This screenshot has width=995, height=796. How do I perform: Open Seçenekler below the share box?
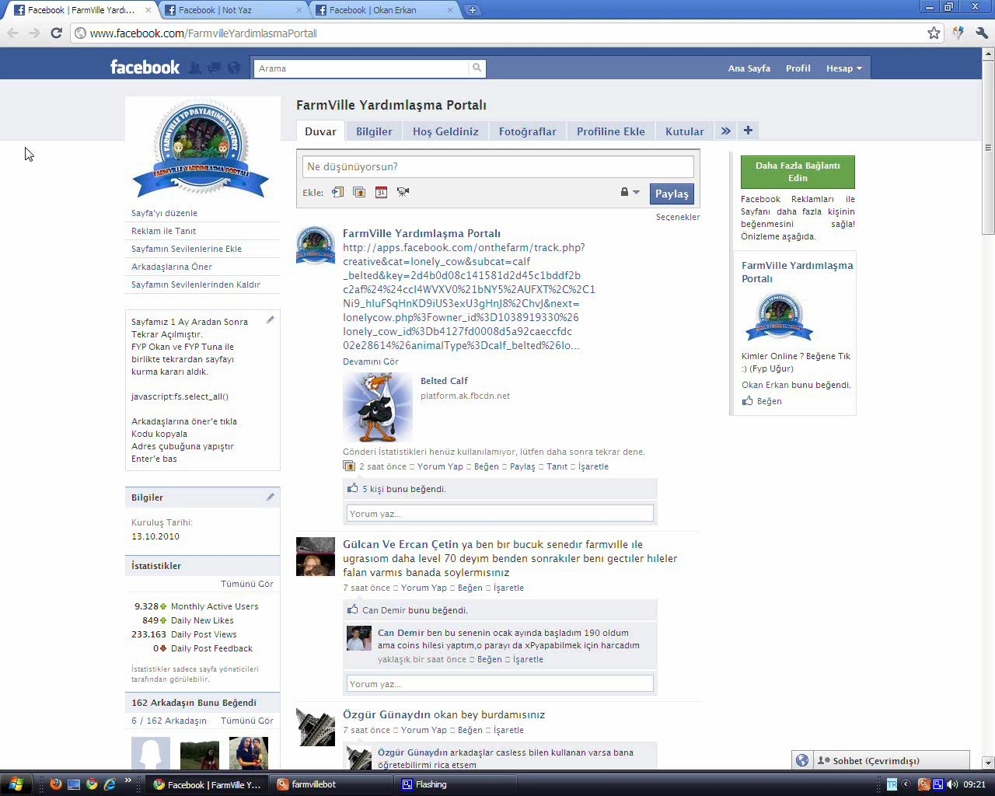(678, 217)
